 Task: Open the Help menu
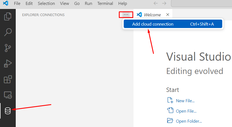tap(123, 3)
